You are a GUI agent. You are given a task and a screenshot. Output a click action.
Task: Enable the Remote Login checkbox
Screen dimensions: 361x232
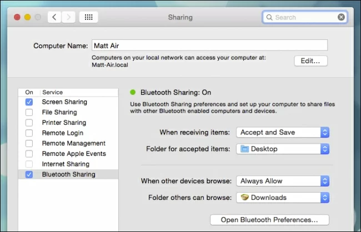coord(29,133)
